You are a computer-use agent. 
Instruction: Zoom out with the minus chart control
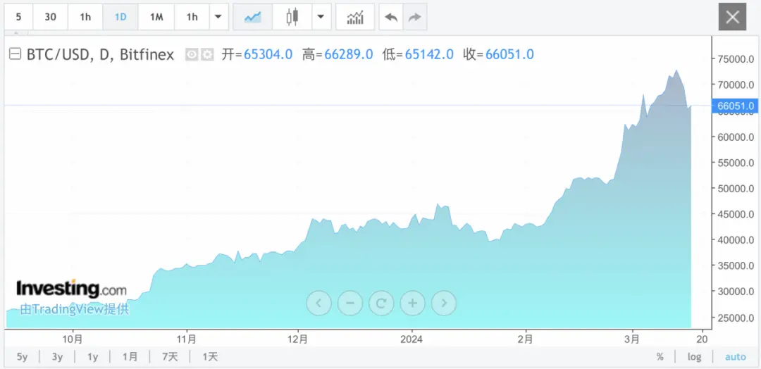(350, 304)
